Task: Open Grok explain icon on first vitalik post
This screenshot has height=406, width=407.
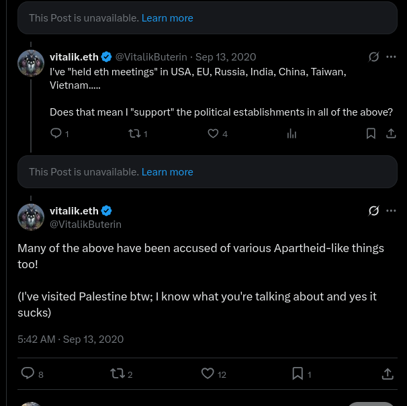Action: point(373,56)
